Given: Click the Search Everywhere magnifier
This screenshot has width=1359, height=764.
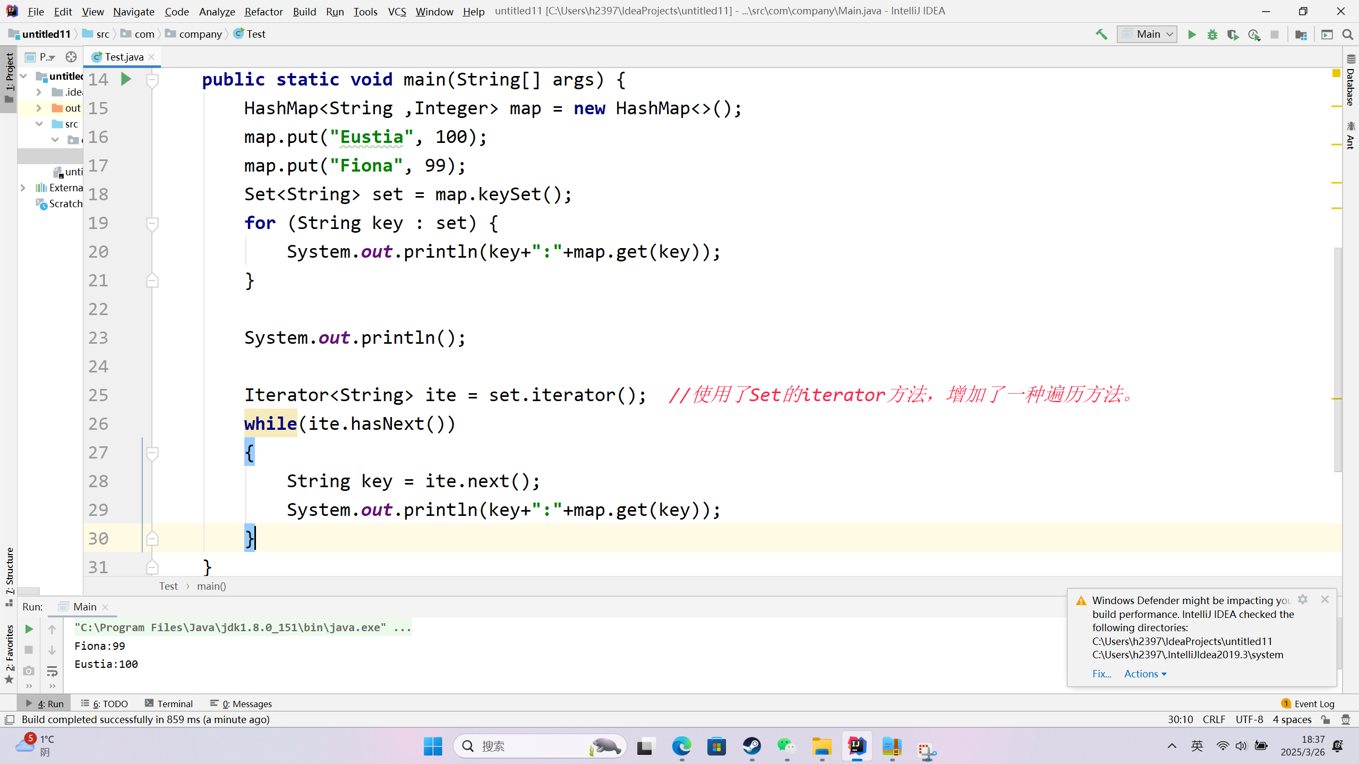Looking at the screenshot, I should (1347, 35).
